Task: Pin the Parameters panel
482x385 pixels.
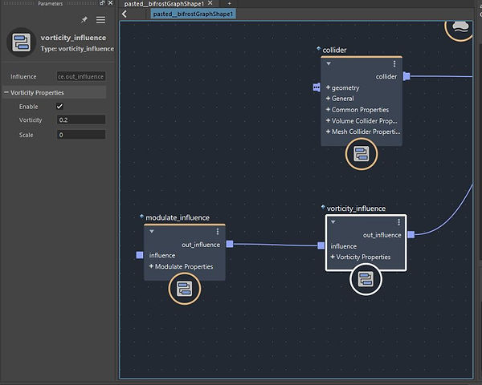Action: tap(84, 20)
